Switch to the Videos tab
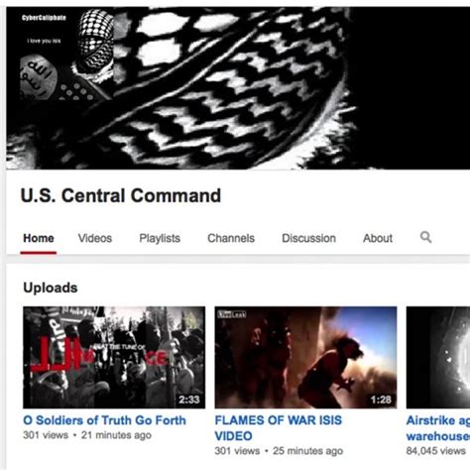 pyautogui.click(x=95, y=238)
